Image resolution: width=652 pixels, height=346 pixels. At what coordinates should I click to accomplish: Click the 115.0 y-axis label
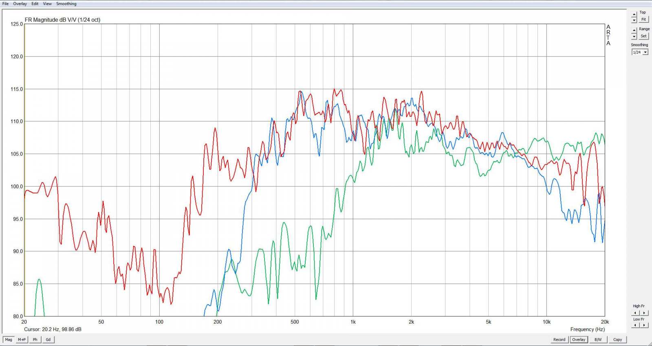(x=17, y=89)
